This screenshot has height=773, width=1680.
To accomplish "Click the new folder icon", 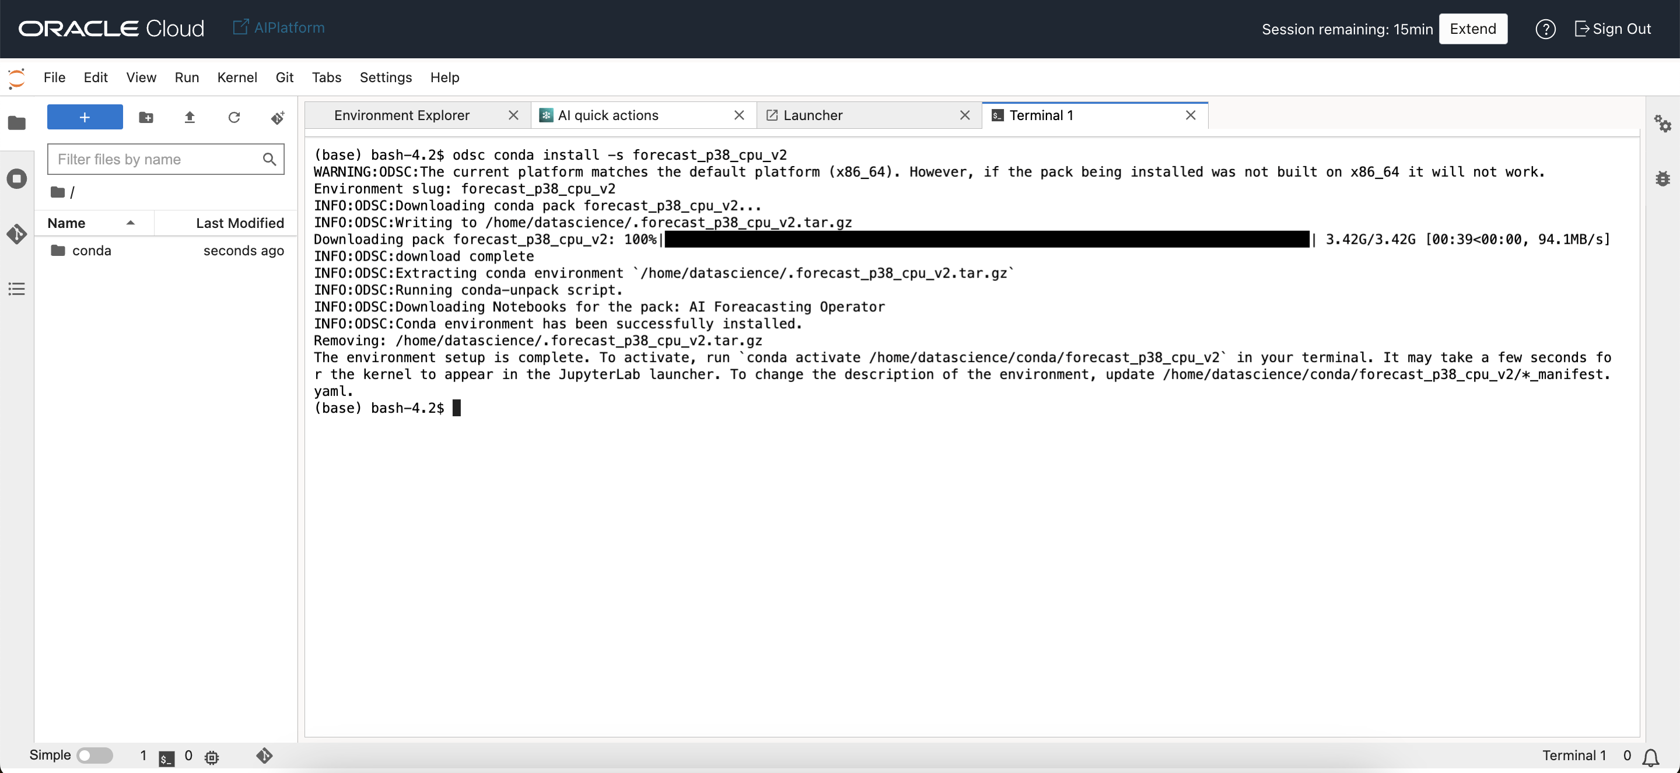I will point(146,117).
